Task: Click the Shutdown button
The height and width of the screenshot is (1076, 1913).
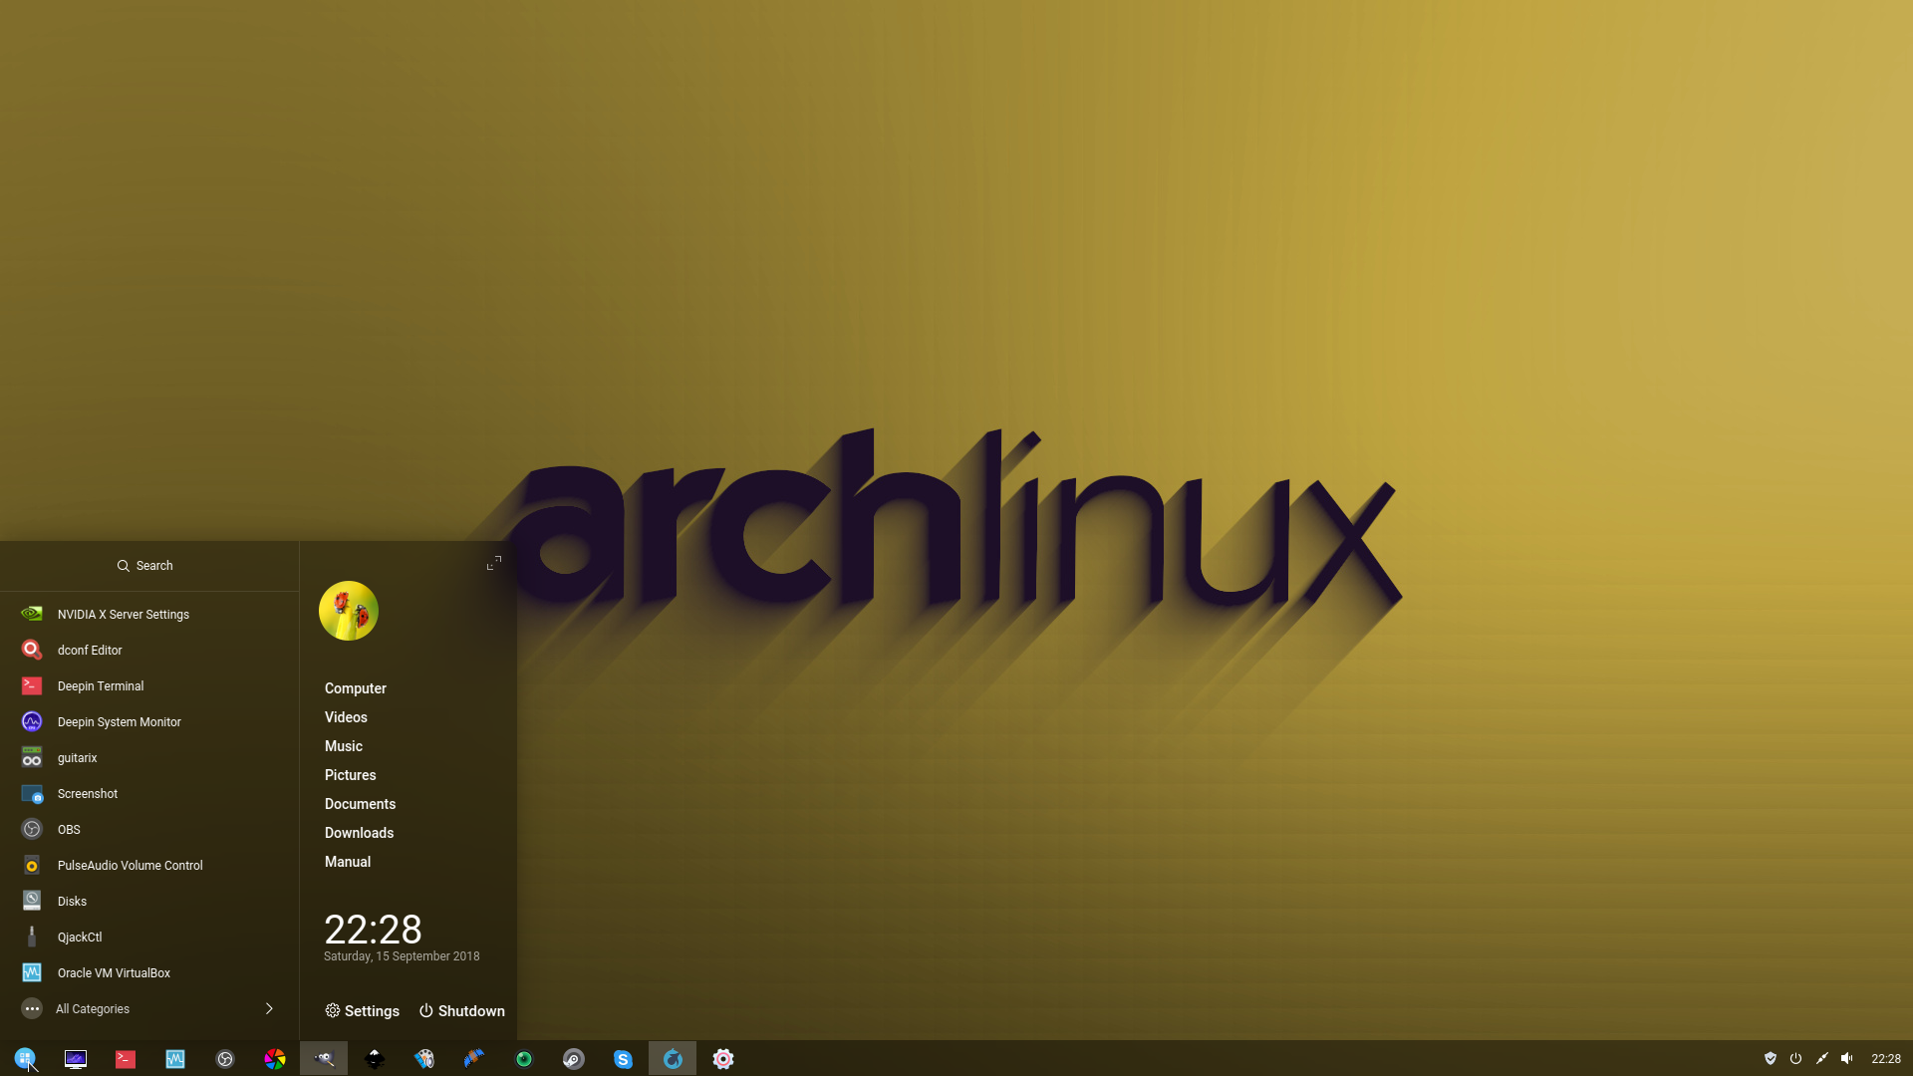Action: (x=462, y=1010)
